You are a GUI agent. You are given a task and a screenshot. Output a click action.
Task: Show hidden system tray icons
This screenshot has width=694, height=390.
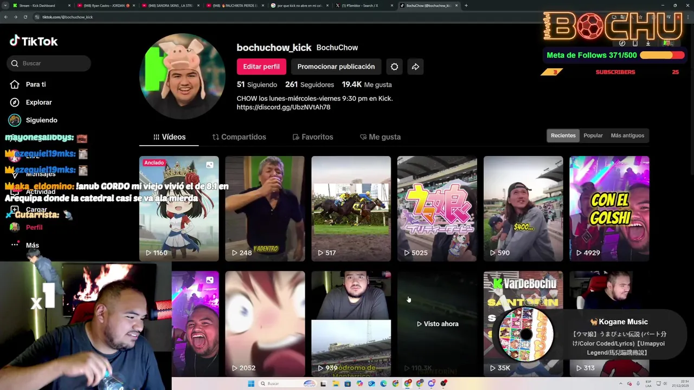pyautogui.click(x=621, y=383)
